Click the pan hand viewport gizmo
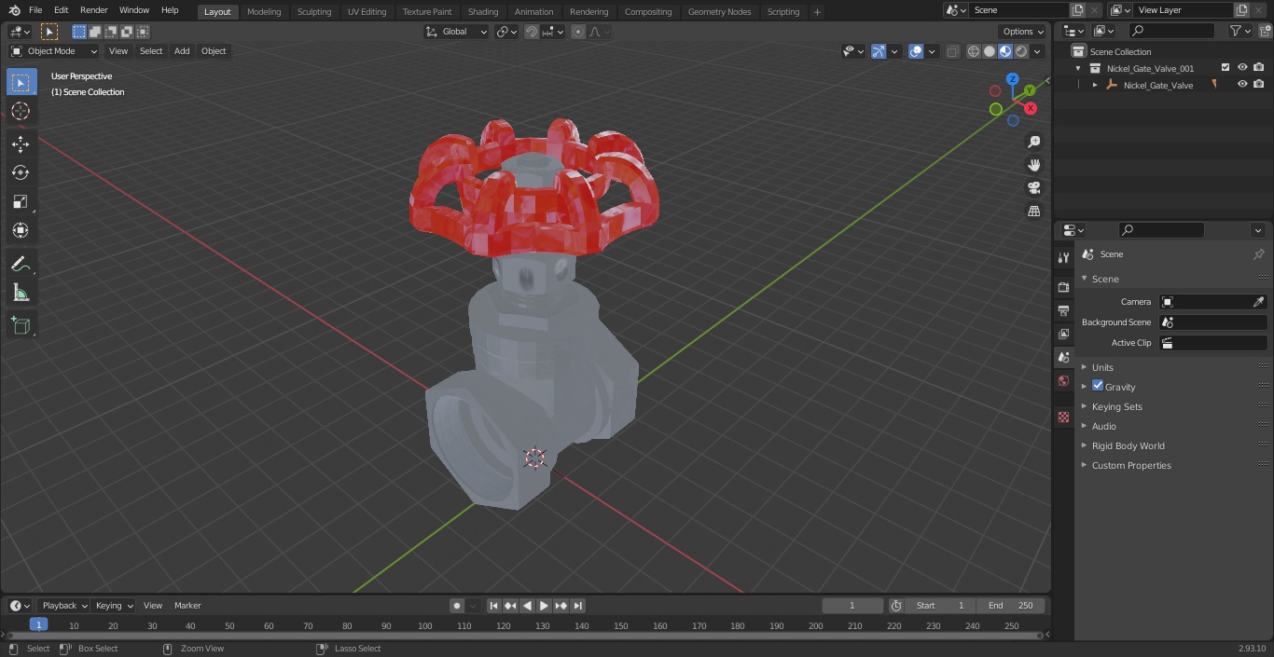Viewport: 1274px width, 657px height. pyautogui.click(x=1033, y=165)
